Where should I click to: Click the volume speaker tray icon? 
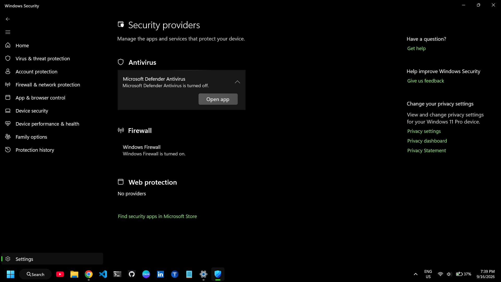tap(449, 274)
